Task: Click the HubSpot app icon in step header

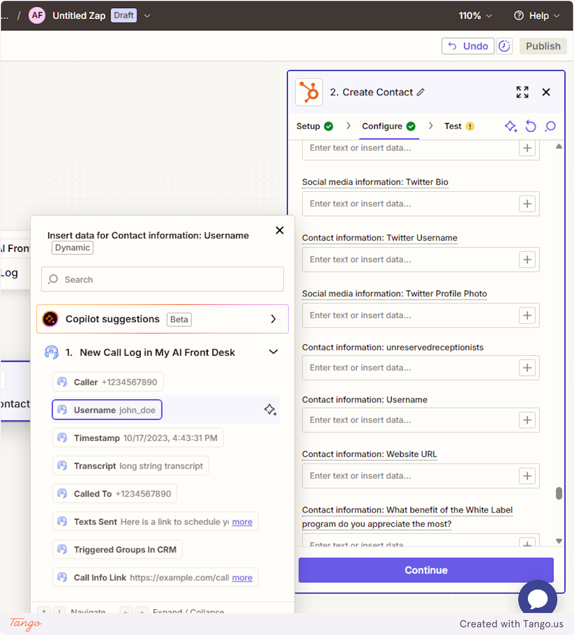Action: pyautogui.click(x=309, y=92)
